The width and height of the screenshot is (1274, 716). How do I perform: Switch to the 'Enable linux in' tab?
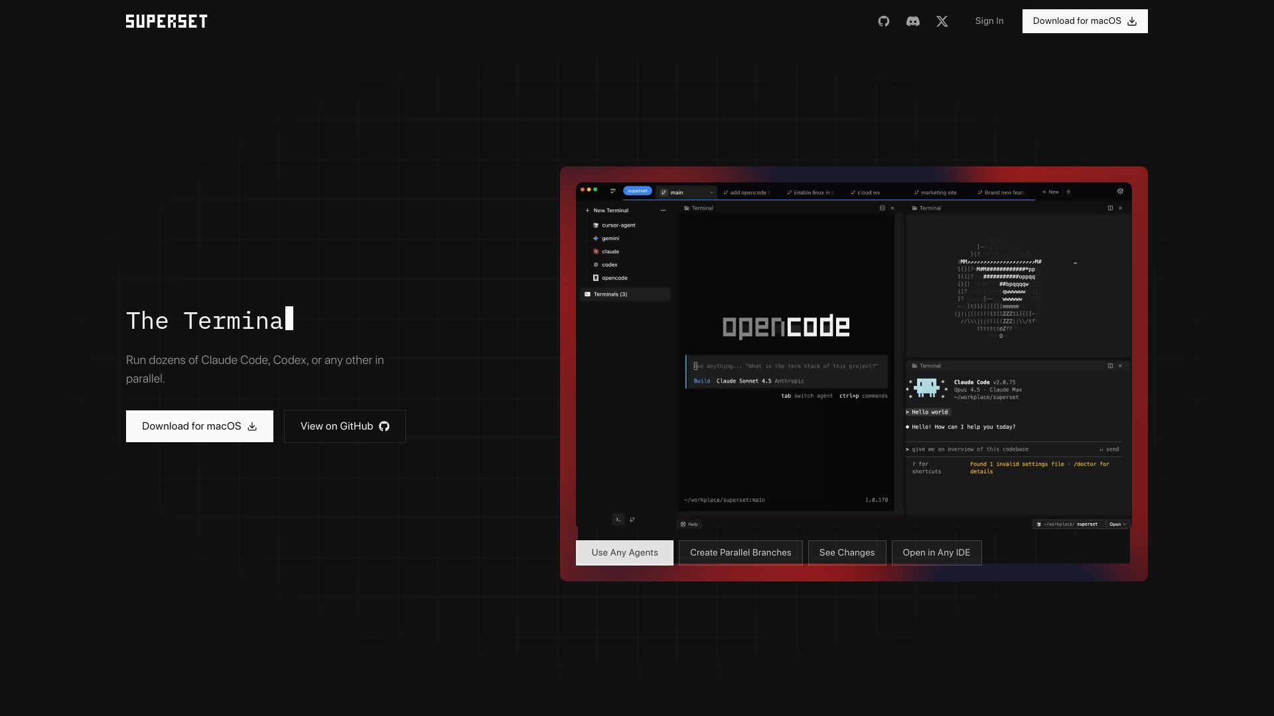point(810,193)
